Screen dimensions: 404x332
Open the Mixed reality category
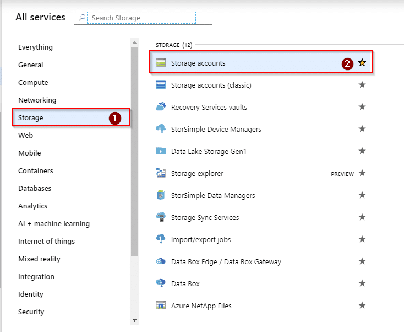click(39, 259)
